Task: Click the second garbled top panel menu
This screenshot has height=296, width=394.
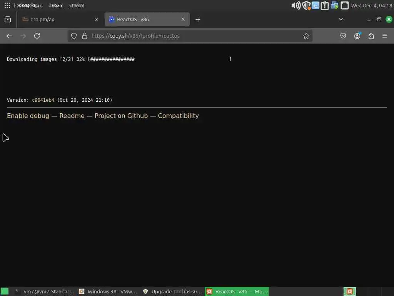Action: [56, 5]
